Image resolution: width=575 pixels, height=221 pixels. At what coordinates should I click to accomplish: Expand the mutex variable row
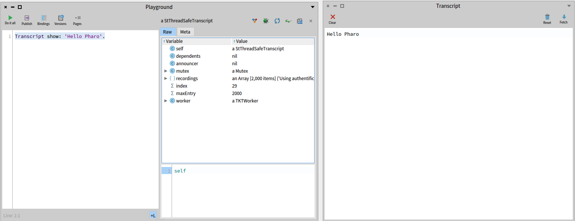click(166, 71)
